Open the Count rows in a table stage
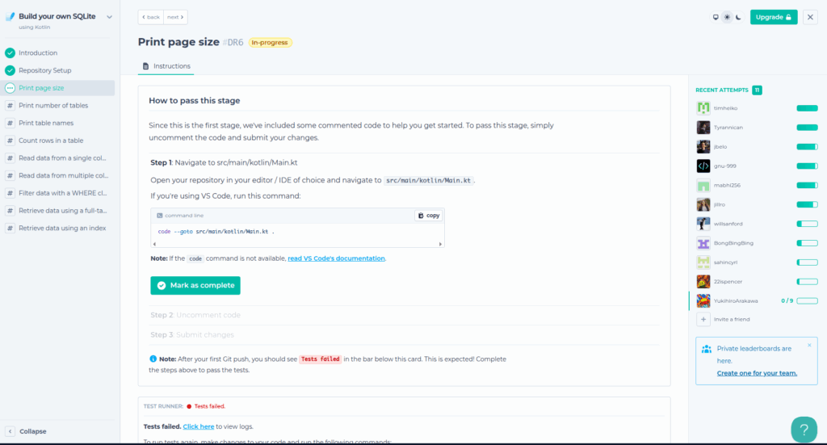The height and width of the screenshot is (445, 827). 51,141
